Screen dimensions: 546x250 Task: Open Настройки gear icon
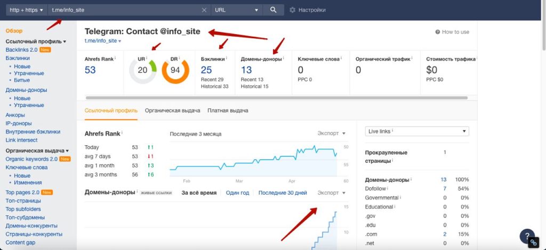[x=292, y=10]
